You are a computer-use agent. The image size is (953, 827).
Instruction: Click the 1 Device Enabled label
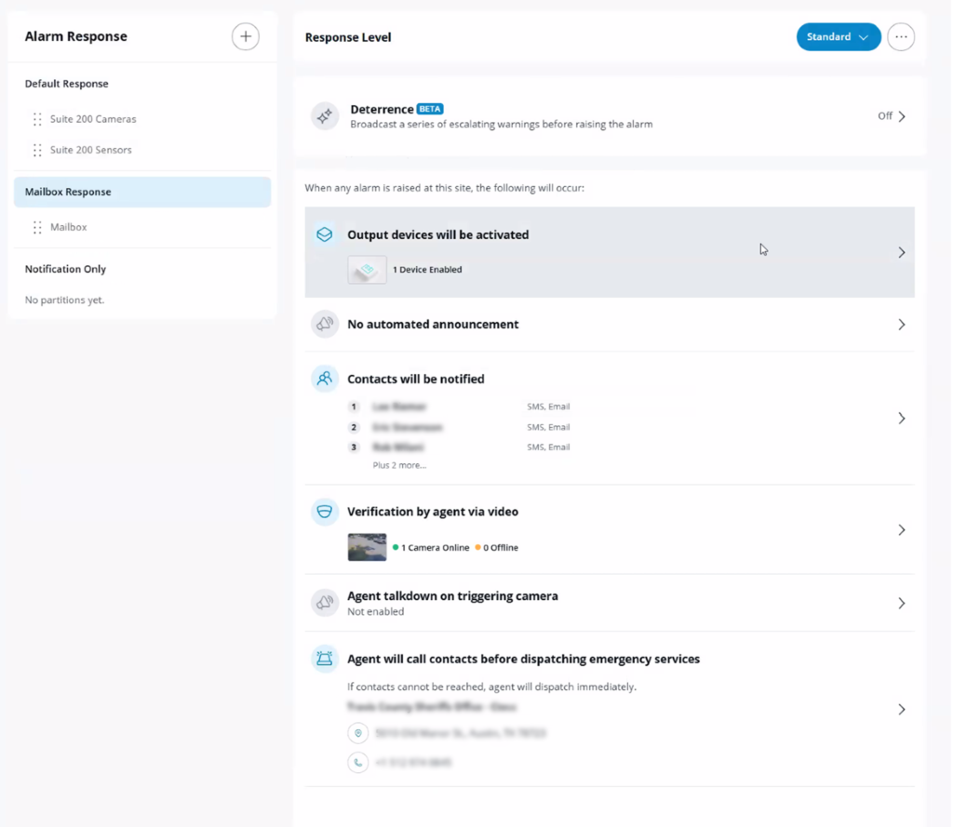pyautogui.click(x=427, y=270)
